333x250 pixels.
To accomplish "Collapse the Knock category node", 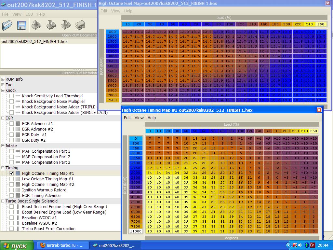I will pos(3,90).
